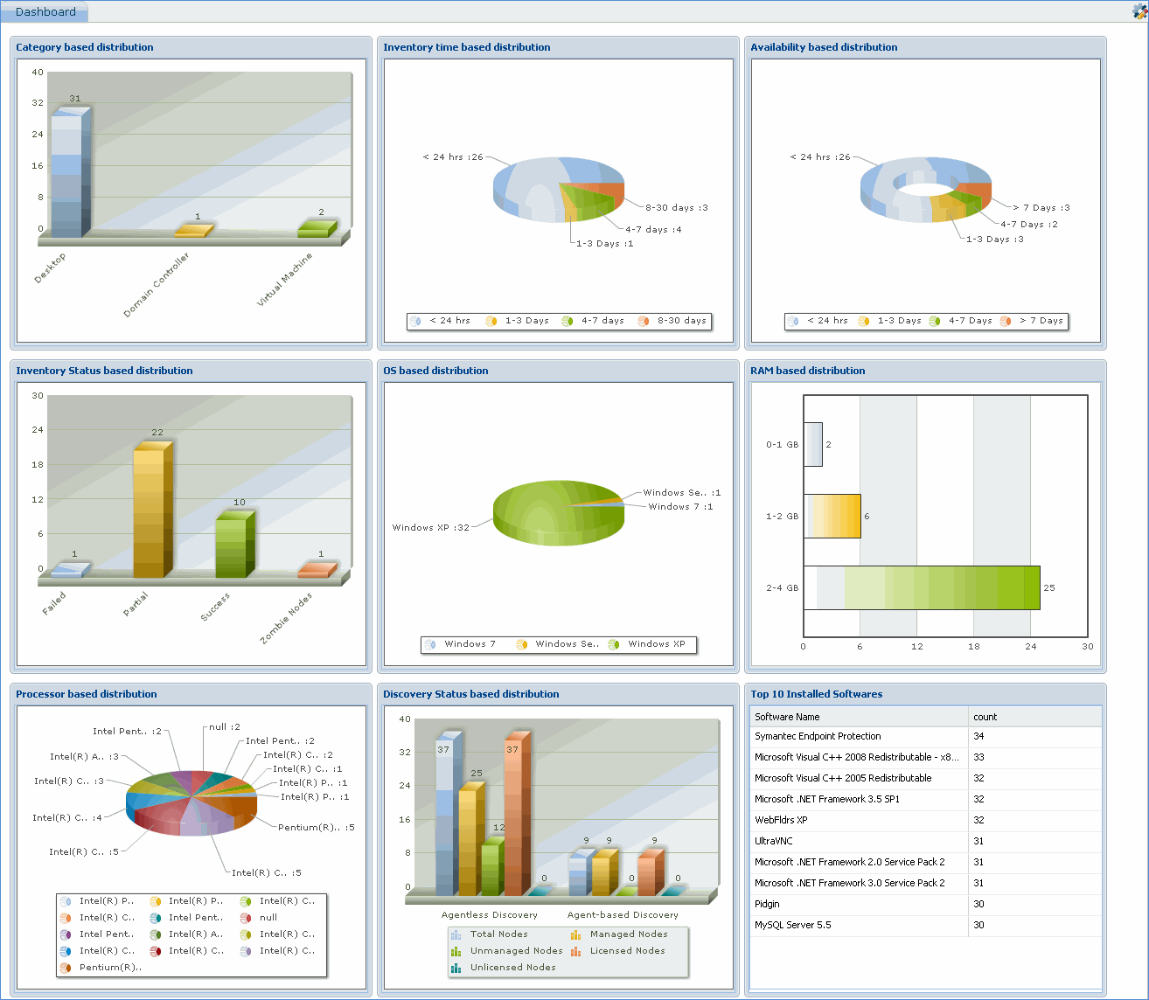Click the Software Name column header
The image size is (1149, 1000).
[x=858, y=717]
